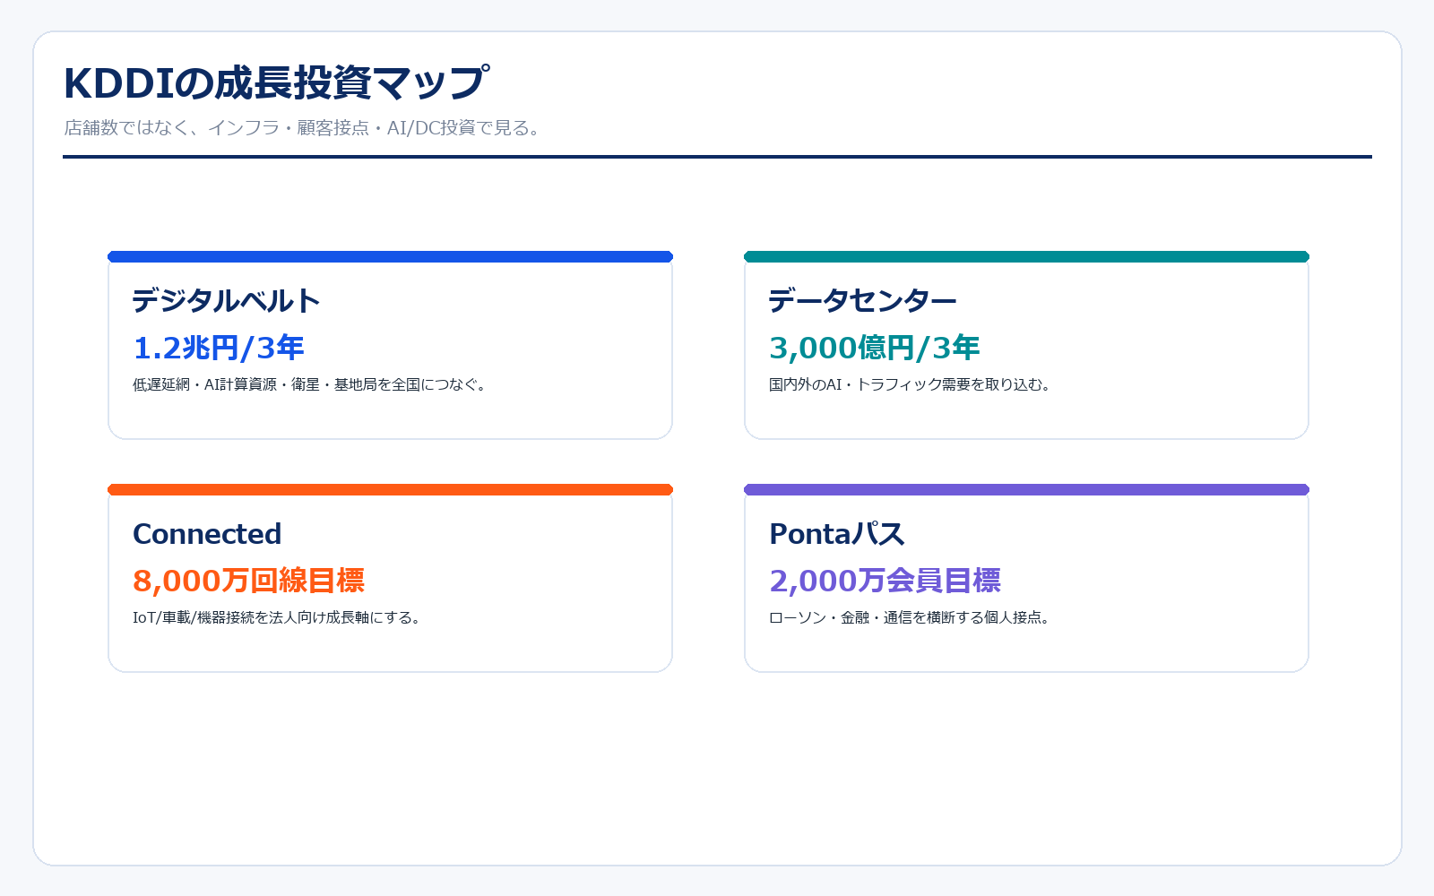This screenshot has width=1434, height=896.
Task: Click description 低遅延網・AI計算資源・衛星
Action: tap(310, 384)
